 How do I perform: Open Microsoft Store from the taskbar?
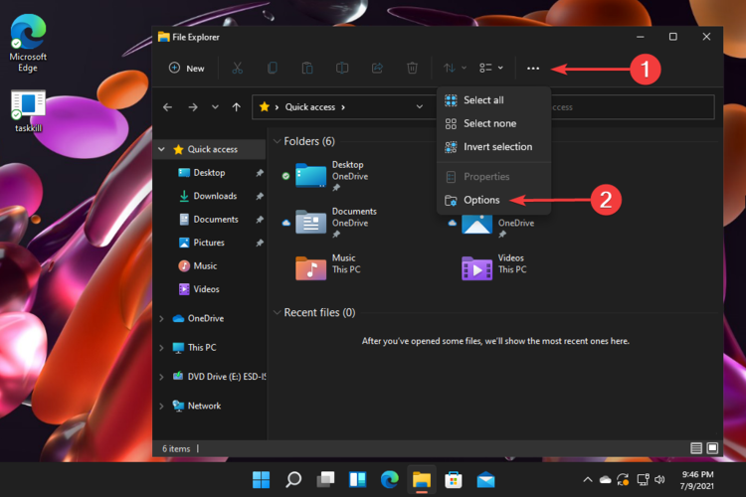pyautogui.click(x=453, y=480)
